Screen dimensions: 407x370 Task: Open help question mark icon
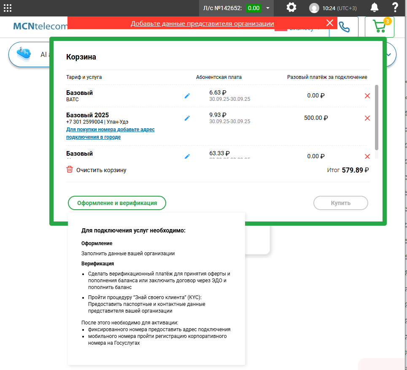pos(395,8)
